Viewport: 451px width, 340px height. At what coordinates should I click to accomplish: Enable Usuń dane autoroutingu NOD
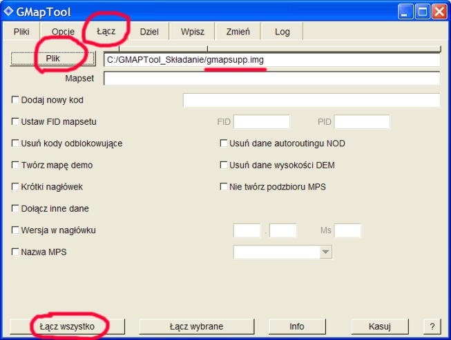pos(224,143)
